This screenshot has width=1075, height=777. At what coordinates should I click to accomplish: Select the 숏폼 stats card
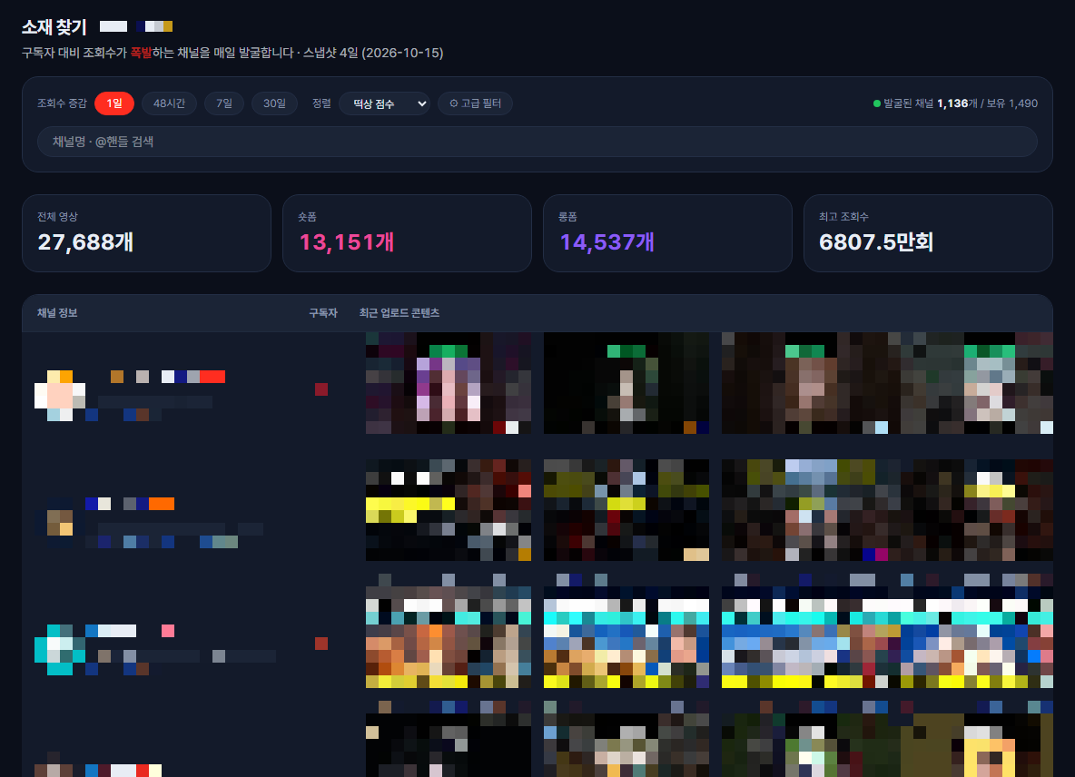(408, 233)
